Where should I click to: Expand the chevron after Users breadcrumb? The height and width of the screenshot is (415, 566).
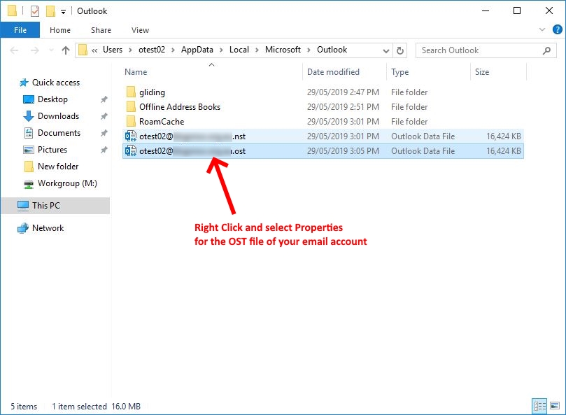[130, 50]
